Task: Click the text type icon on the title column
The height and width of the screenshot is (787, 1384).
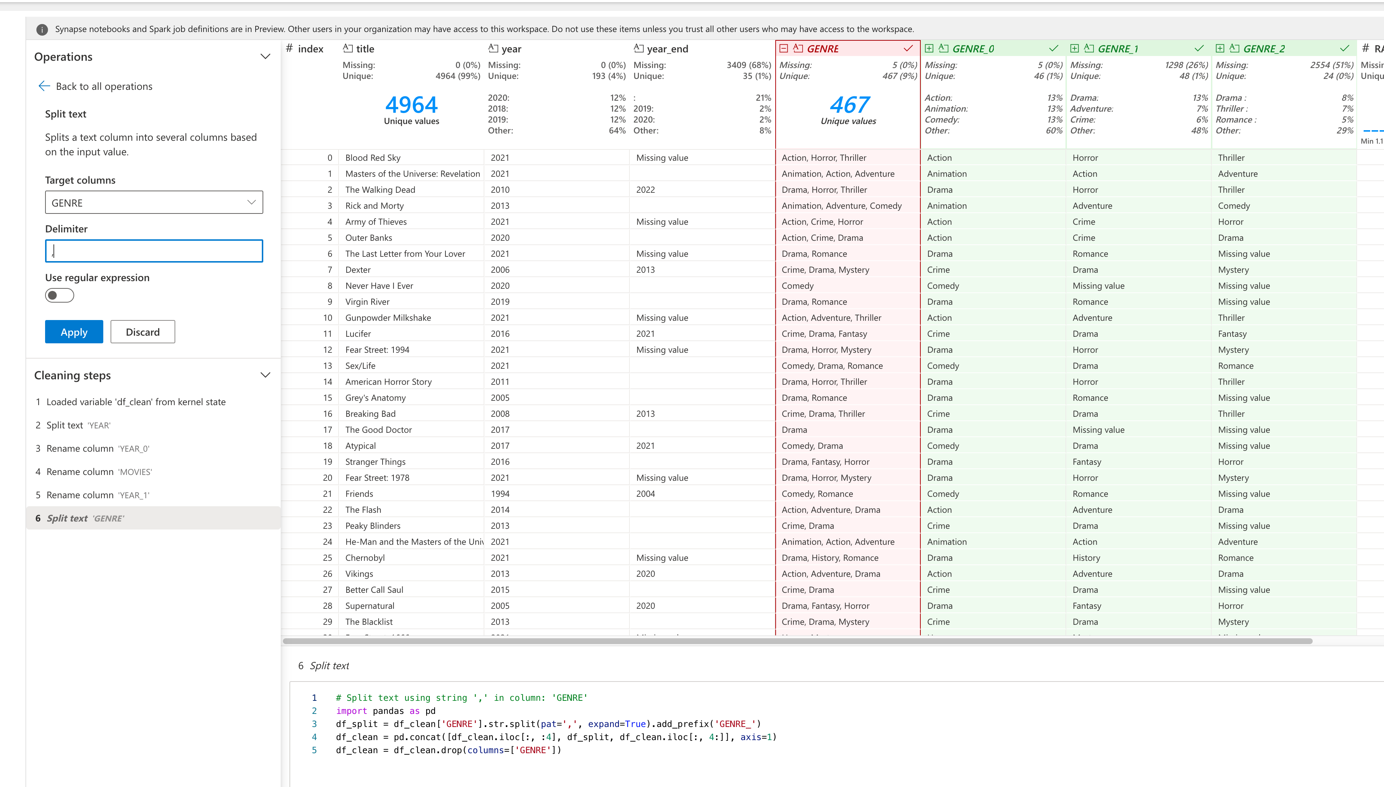Action: pos(348,49)
